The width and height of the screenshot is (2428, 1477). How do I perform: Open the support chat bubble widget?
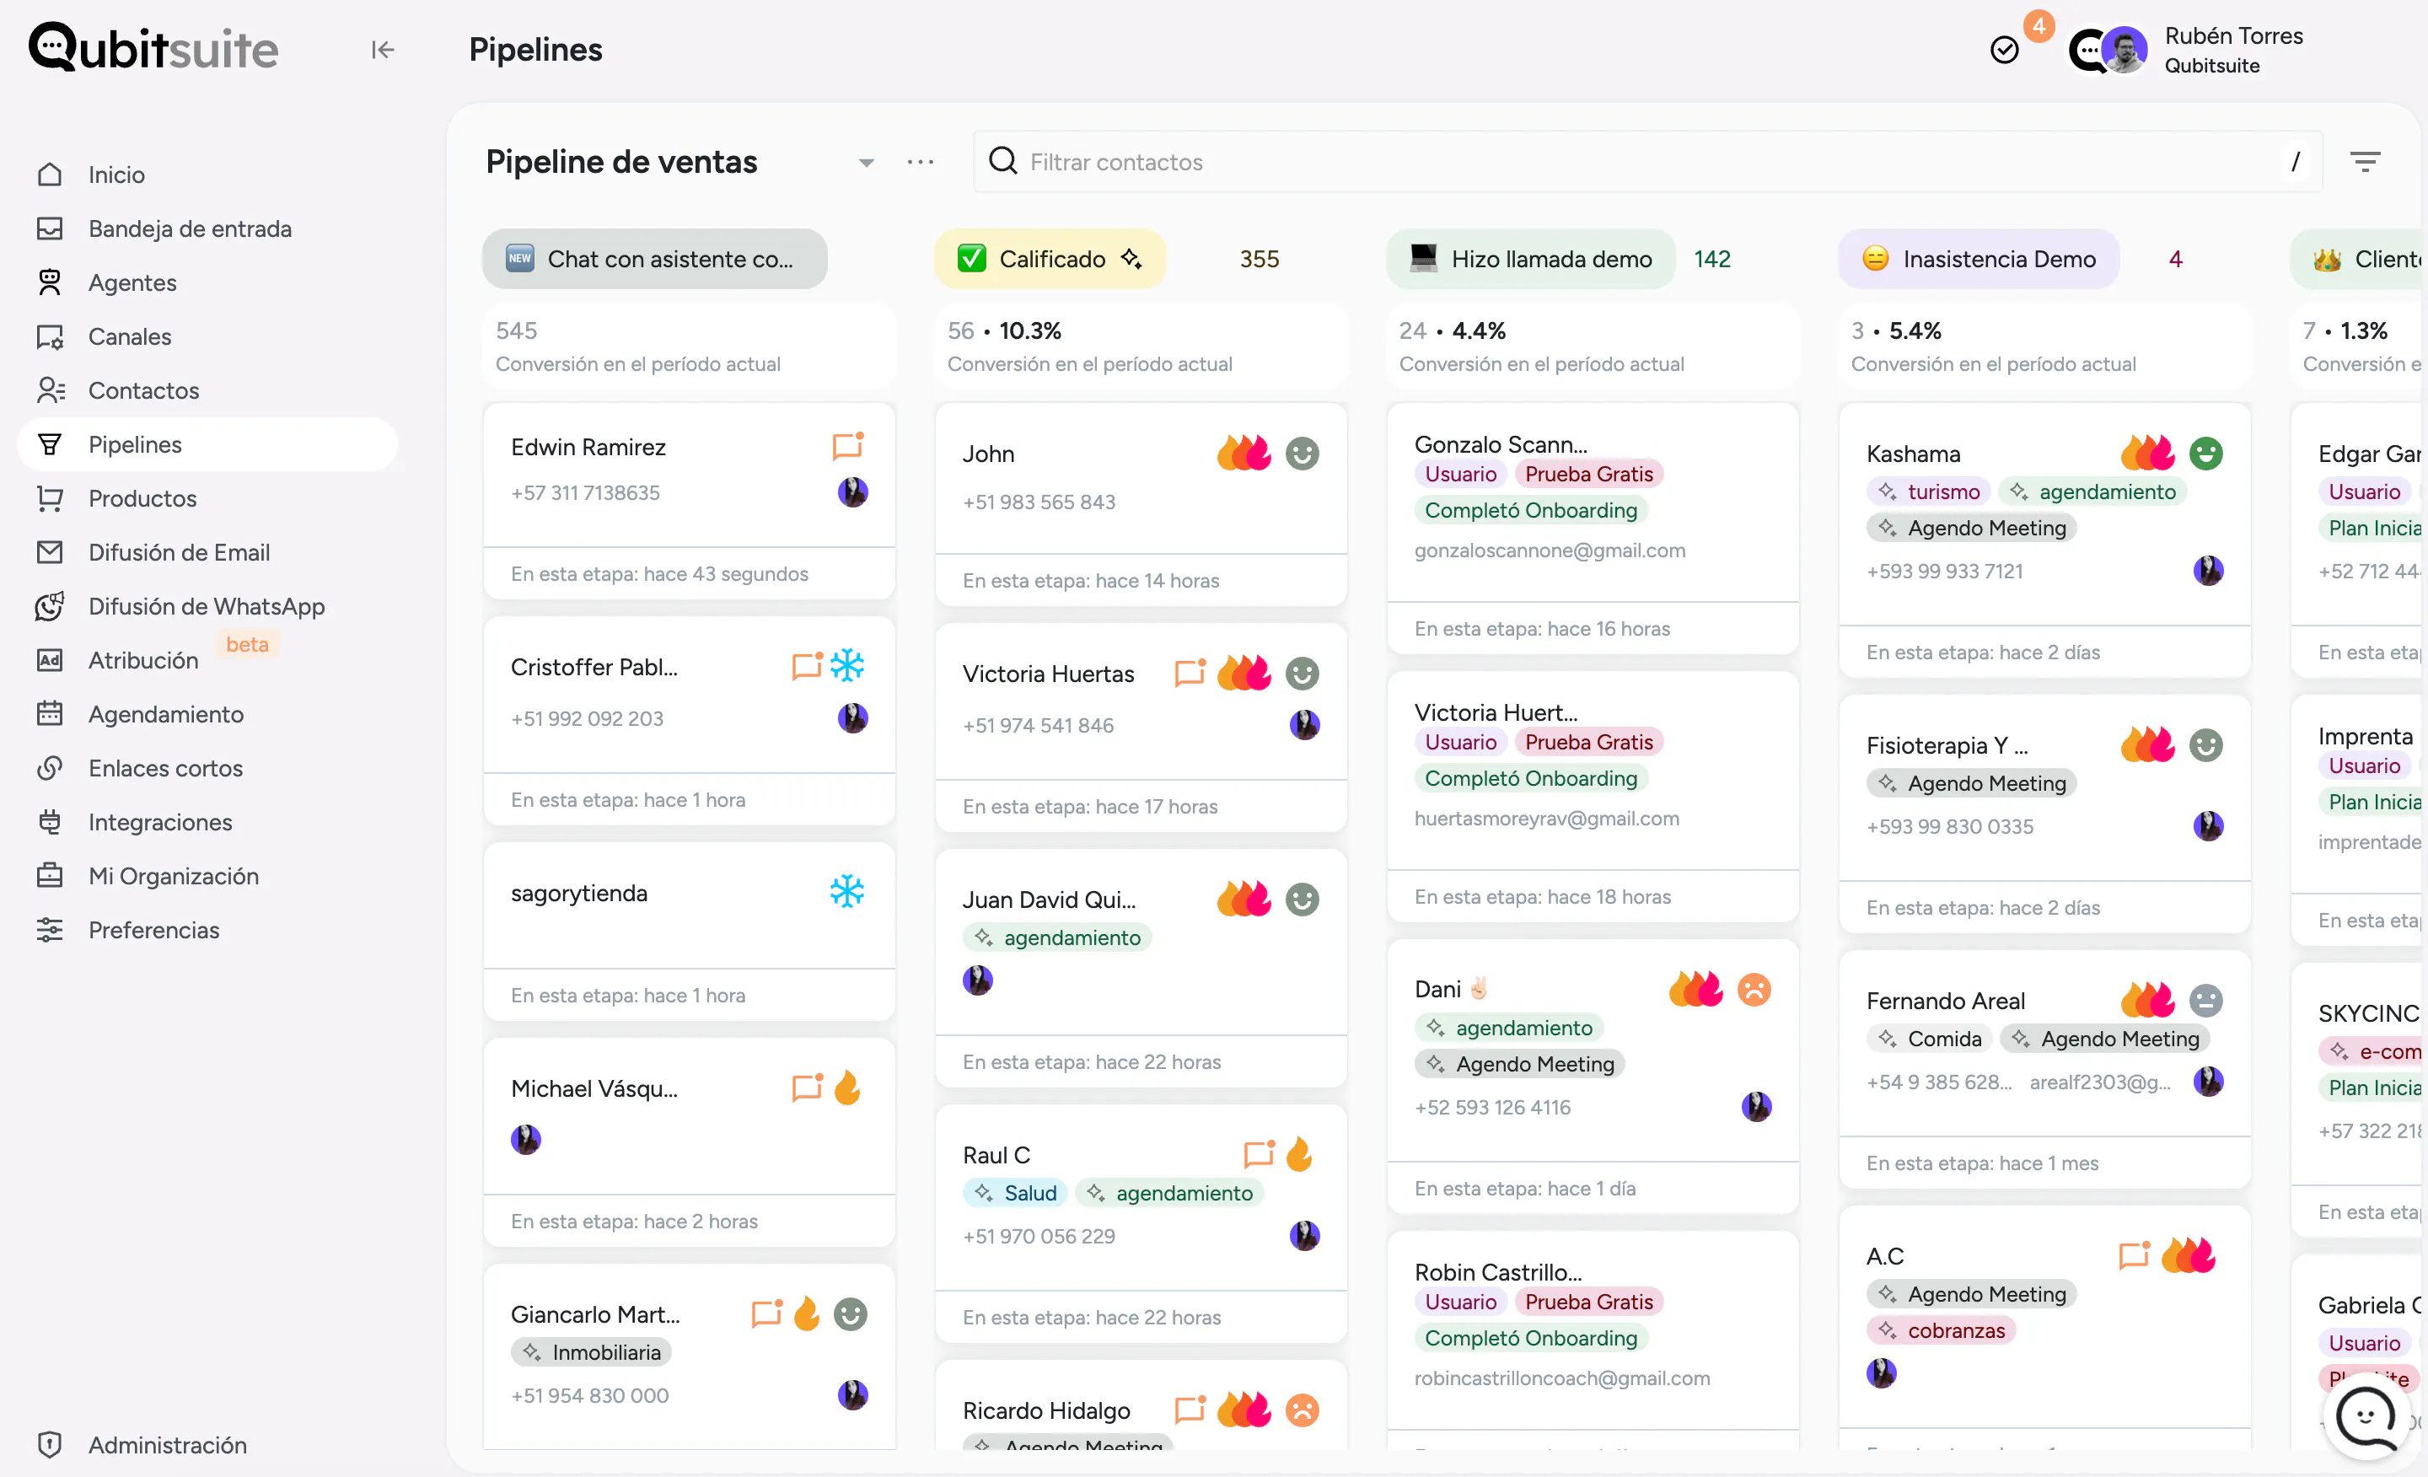pyautogui.click(x=2366, y=1419)
